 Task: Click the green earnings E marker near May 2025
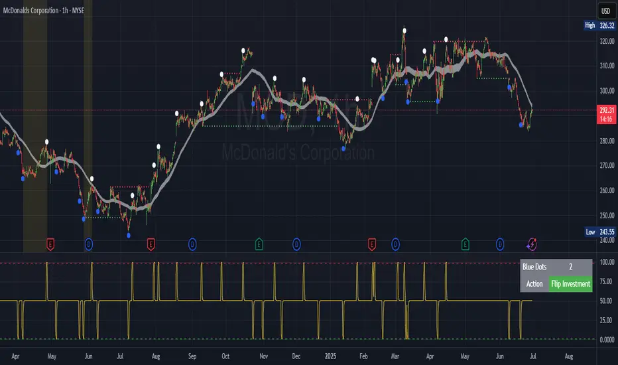coord(465,245)
